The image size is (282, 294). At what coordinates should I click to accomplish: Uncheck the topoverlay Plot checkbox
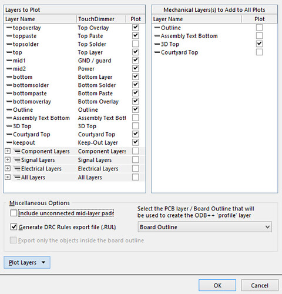135,28
